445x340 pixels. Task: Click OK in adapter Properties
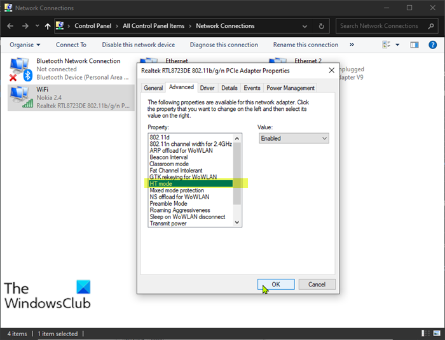pos(276,284)
